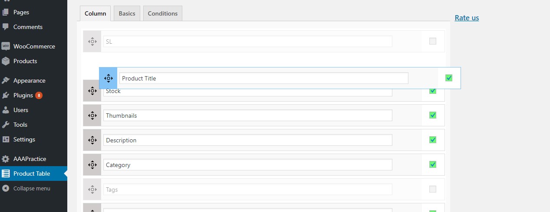Image resolution: width=550 pixels, height=212 pixels.
Task: Go to Settings in the sidebar
Action: [24, 139]
